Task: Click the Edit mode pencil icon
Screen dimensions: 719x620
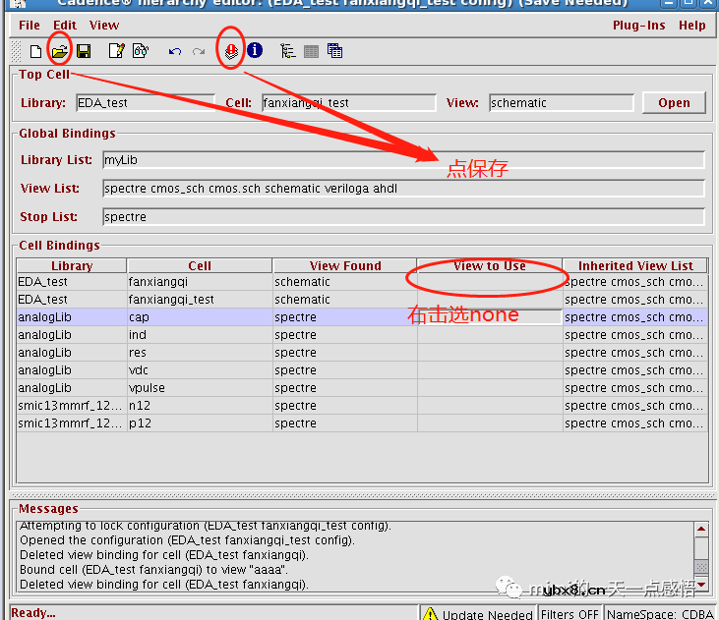Action: 116,51
